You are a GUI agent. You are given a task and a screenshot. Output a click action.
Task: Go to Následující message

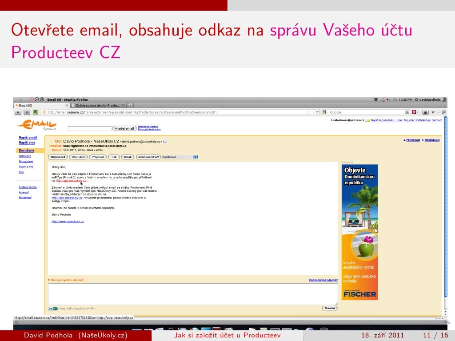[x=432, y=140]
